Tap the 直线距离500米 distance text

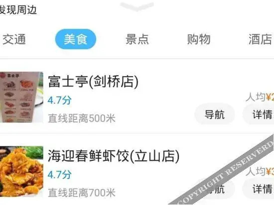click(x=82, y=118)
